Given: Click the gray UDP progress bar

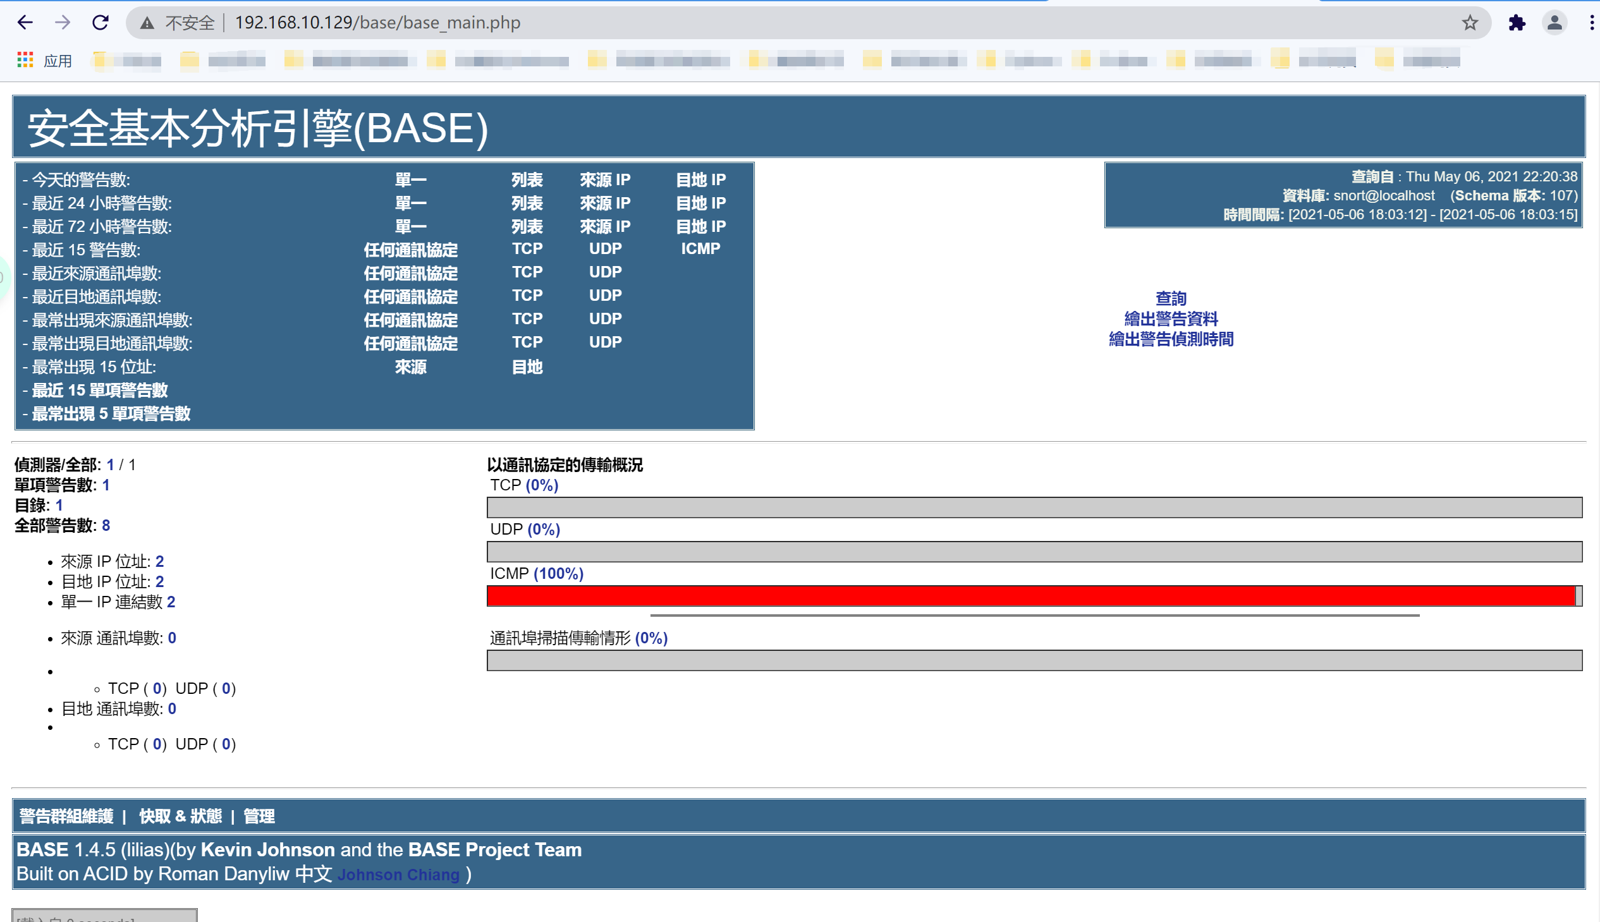Looking at the screenshot, I should (x=1034, y=552).
